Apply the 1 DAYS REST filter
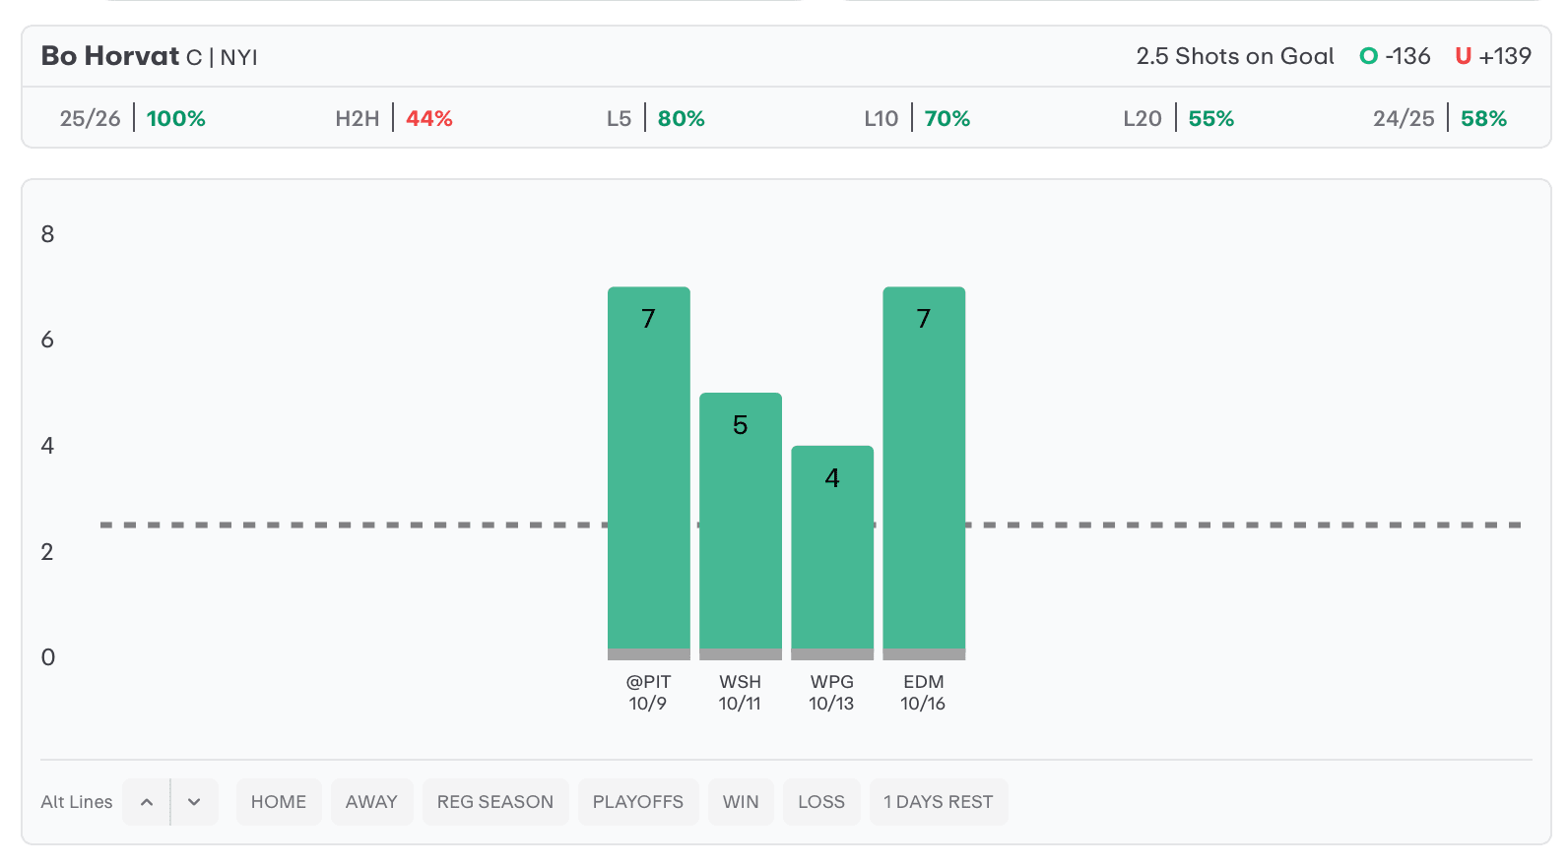 point(938,802)
